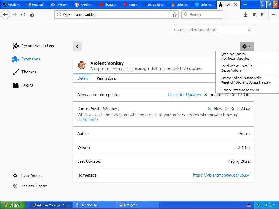Click the blue Check for Updates link

coord(184,94)
